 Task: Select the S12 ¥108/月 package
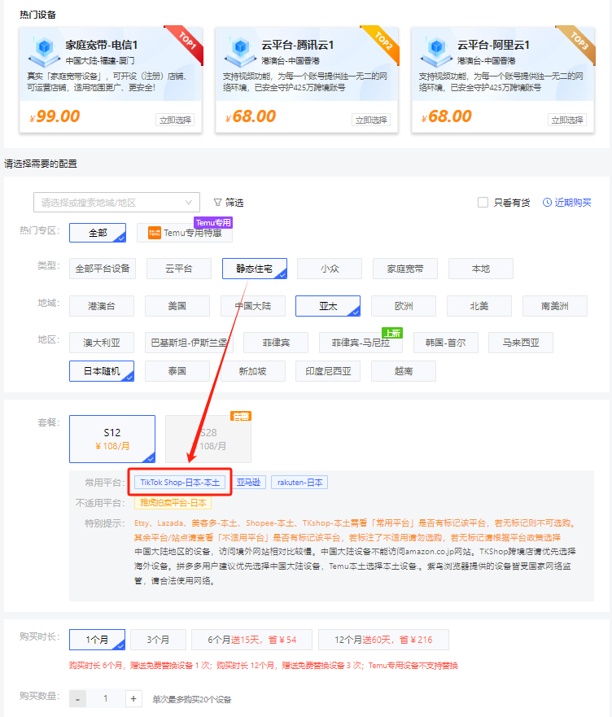[x=112, y=439]
